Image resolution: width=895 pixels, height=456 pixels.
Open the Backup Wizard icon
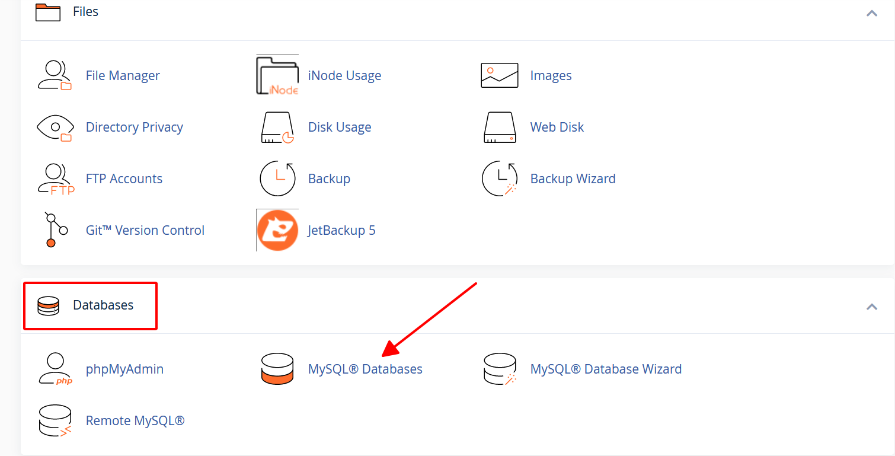[x=499, y=178]
